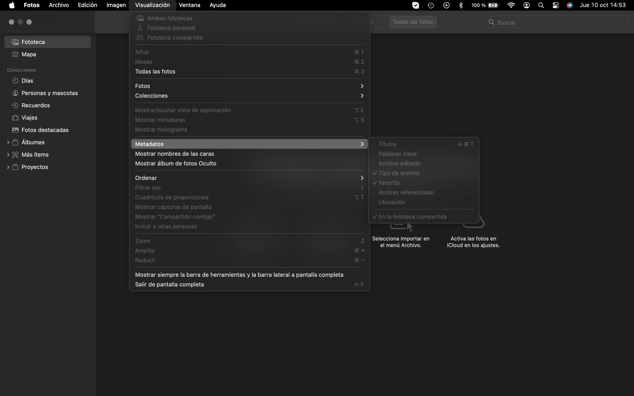Click Personas y mascotas icon
Viewport: 634px width, 396px height.
[15, 93]
